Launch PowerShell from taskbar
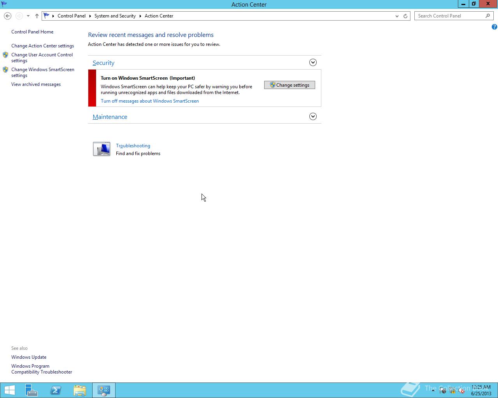Image resolution: width=498 pixels, height=398 pixels. [56, 390]
